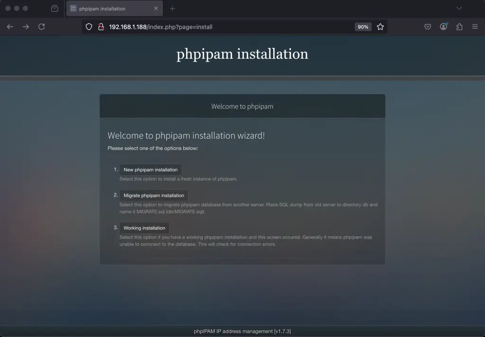Click the phpIPAM footer version link
This screenshot has height=337, width=485.
pyautogui.click(x=242, y=331)
